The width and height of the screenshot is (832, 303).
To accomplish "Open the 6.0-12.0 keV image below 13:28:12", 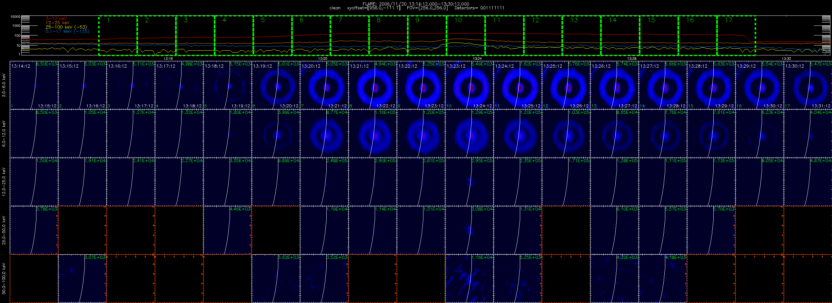I will coord(711,133).
